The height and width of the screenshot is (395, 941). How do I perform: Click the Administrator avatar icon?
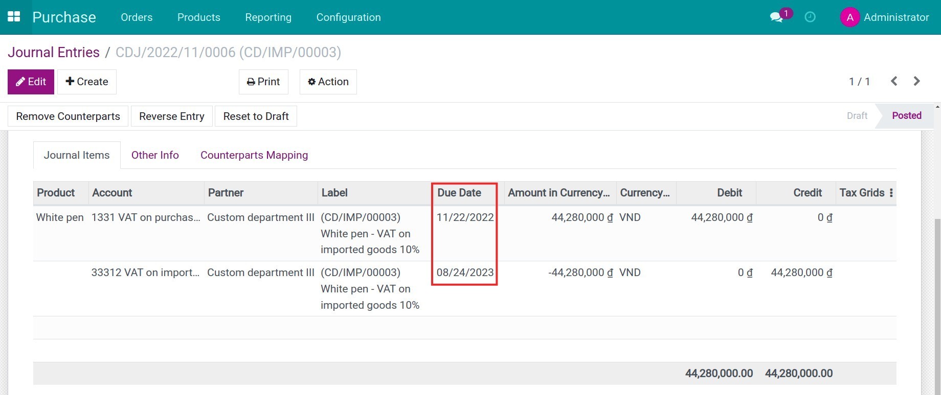point(849,17)
